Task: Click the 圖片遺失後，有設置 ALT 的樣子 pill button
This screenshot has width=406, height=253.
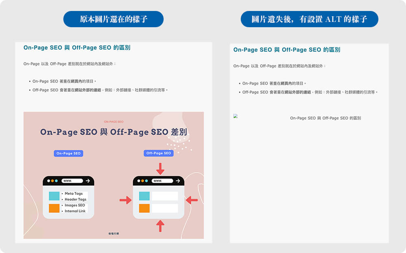Action: (x=309, y=19)
